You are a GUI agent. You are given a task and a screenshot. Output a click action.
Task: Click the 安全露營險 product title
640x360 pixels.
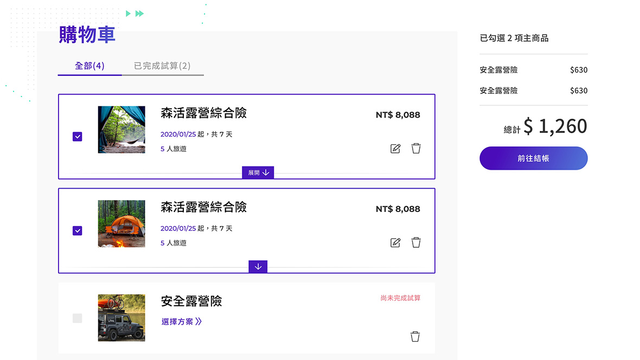click(x=191, y=301)
